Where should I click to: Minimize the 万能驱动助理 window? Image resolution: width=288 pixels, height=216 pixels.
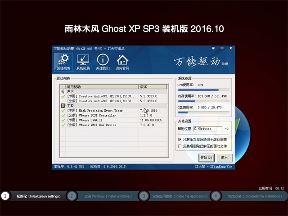222,48
